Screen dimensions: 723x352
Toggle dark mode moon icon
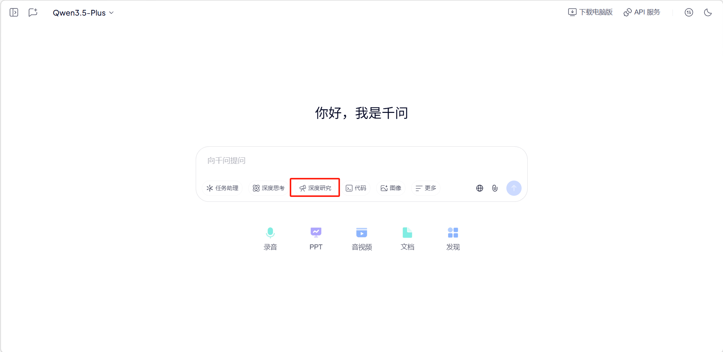(x=708, y=13)
